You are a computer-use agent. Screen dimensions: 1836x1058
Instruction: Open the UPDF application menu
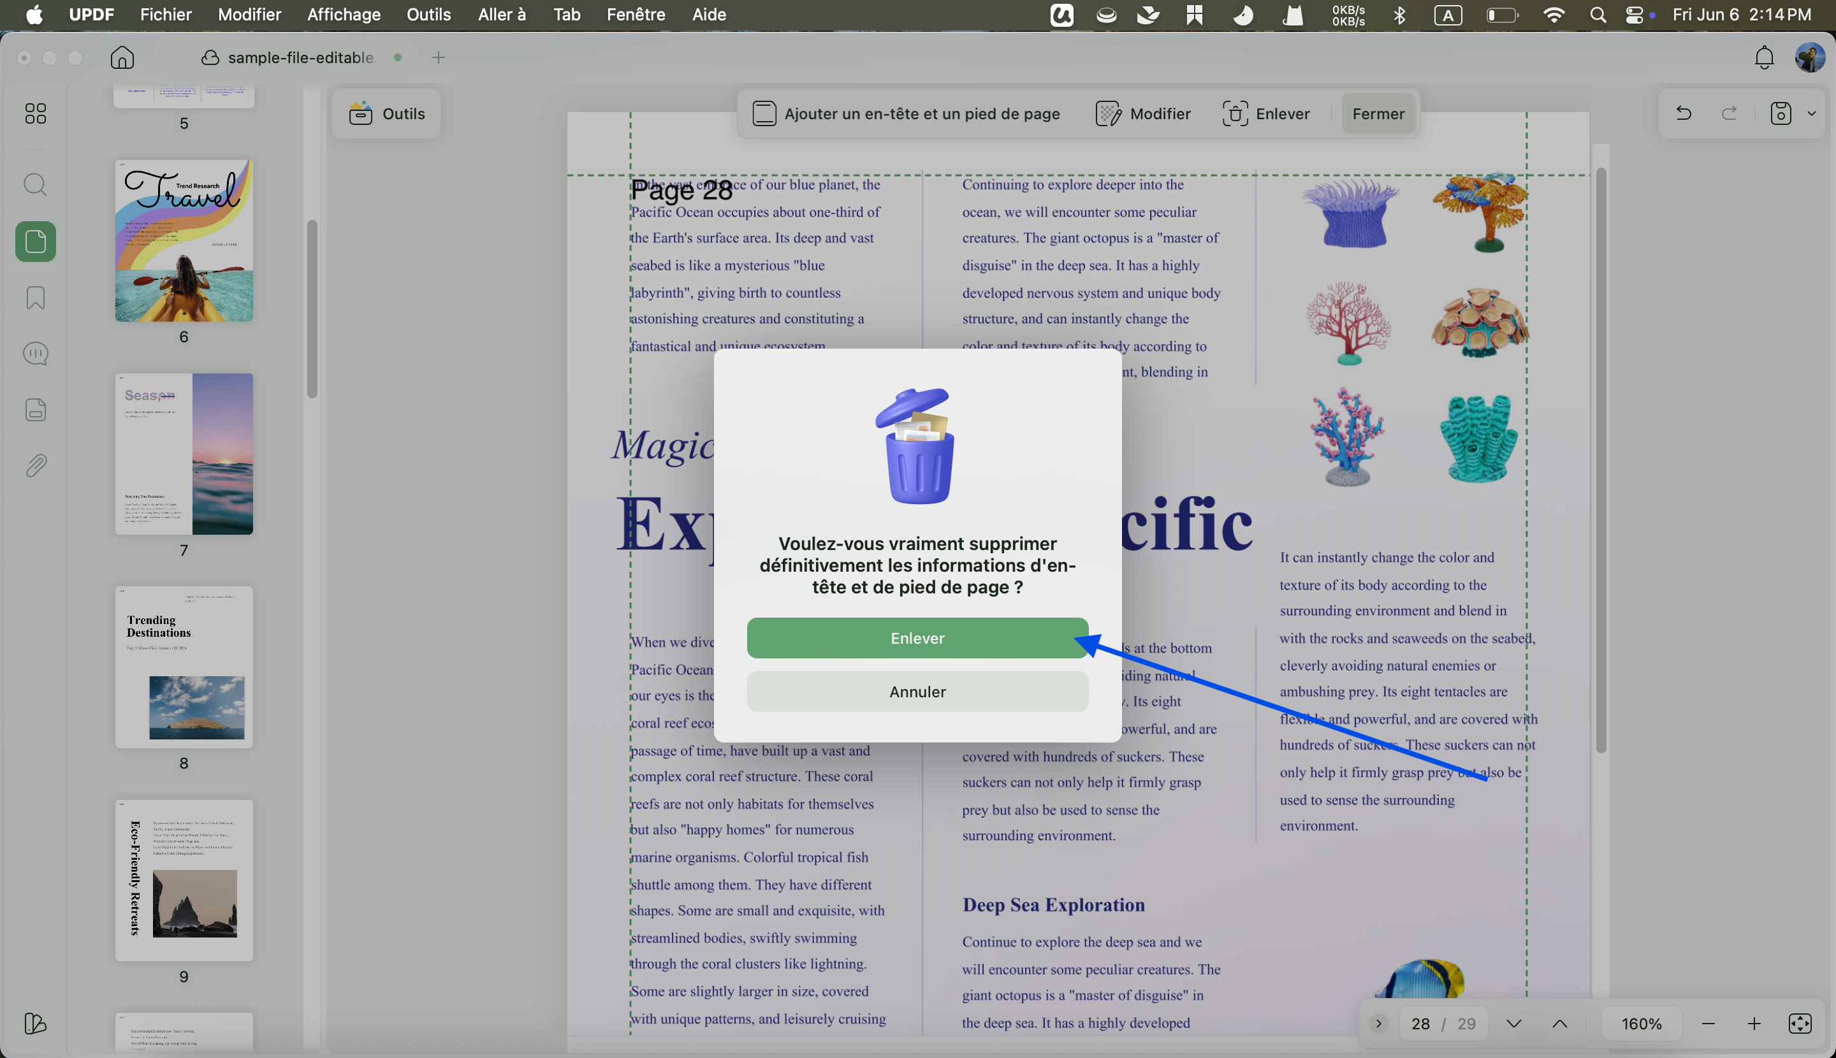point(92,15)
